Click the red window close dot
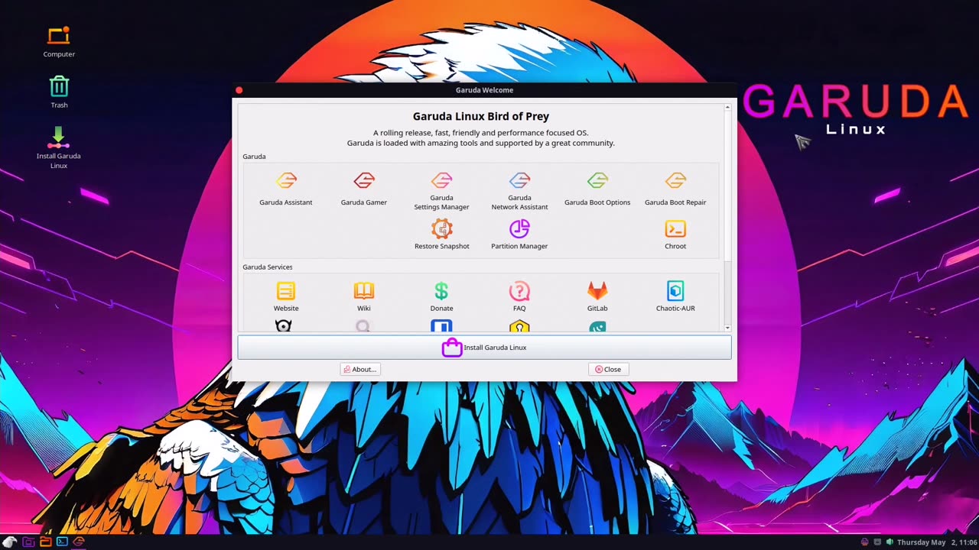 (239, 90)
